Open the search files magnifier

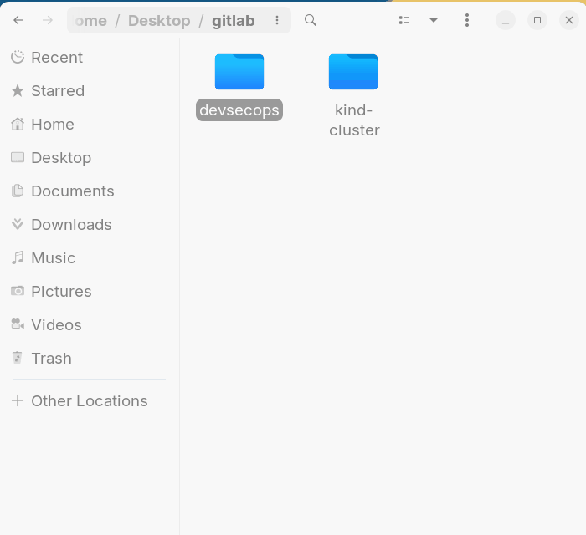click(x=311, y=20)
